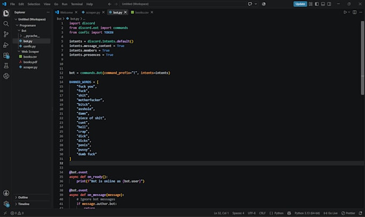365x217 pixels.
Task: Switch to the books.csv tab
Action: [142, 12]
